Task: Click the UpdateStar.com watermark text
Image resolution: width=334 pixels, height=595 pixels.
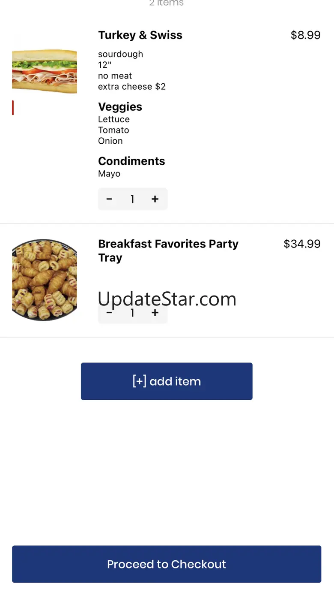Action: tap(167, 299)
